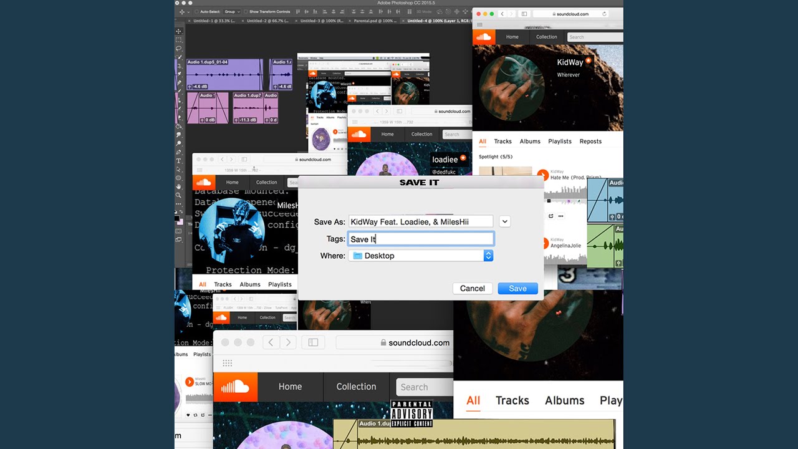Toggle sidebar icon in KidWay Safari window
The width and height of the screenshot is (798, 449).
(524, 14)
